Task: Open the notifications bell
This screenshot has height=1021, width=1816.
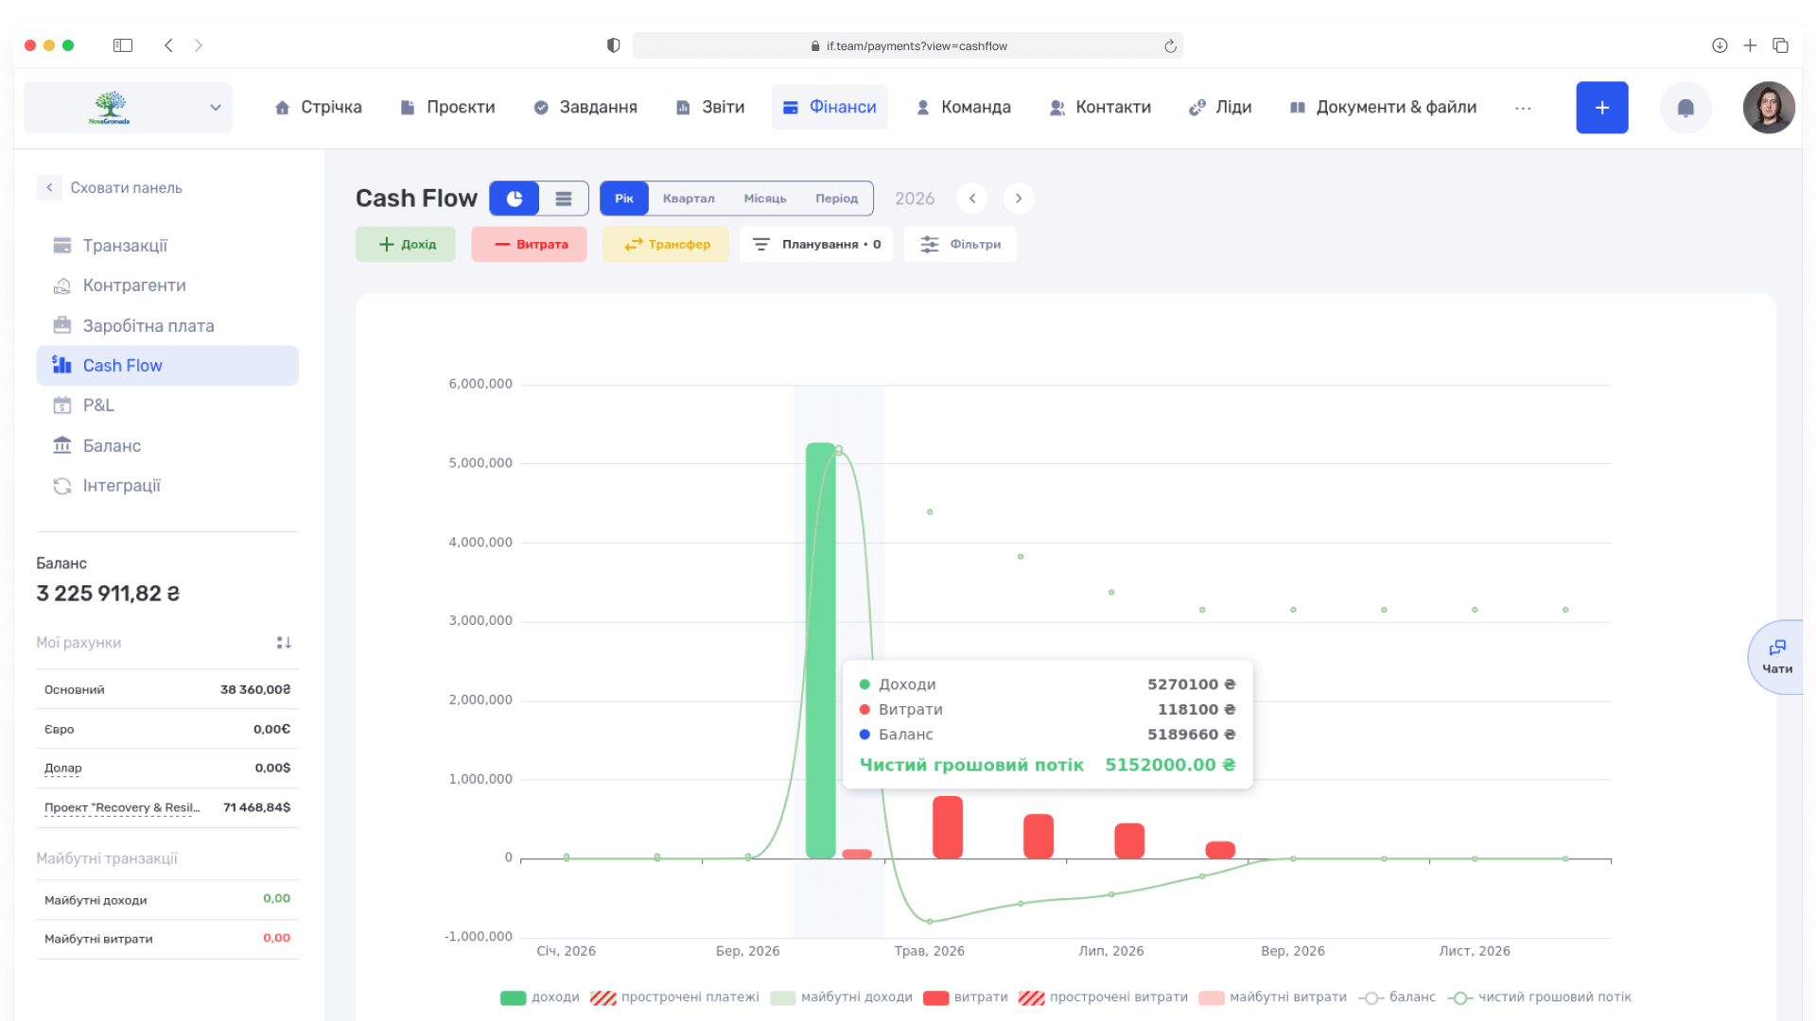Action: pos(1685,108)
